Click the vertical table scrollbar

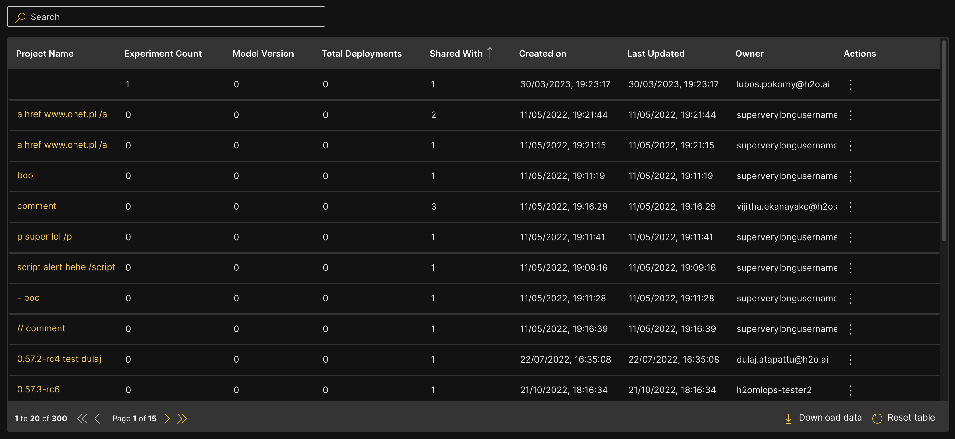944,141
